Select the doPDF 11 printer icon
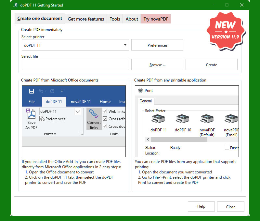The height and width of the screenshot is (221, 260). click(x=158, y=119)
